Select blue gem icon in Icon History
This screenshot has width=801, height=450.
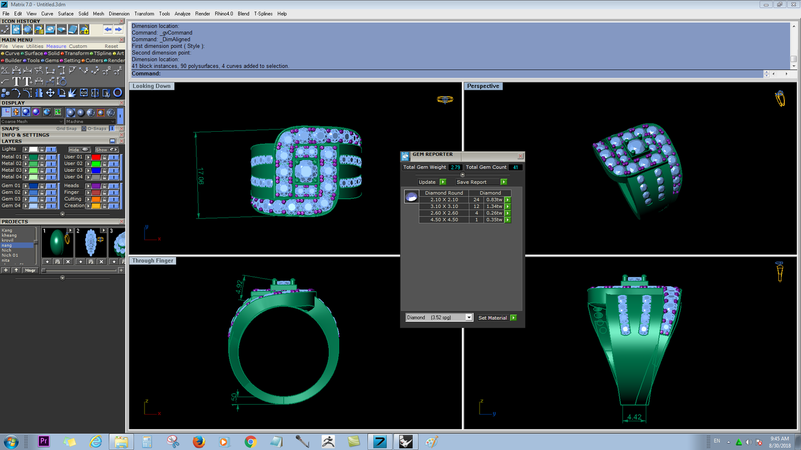(x=28, y=29)
